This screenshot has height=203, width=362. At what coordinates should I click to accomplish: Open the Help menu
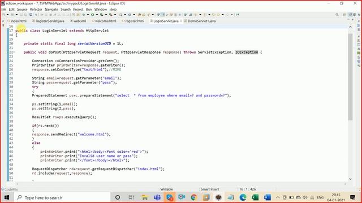click(113, 10)
